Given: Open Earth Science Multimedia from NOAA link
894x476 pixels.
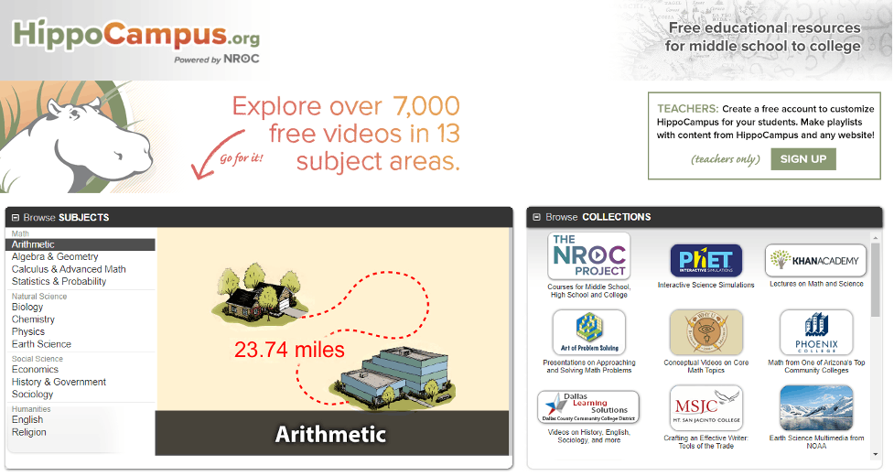Looking at the screenshot, I should tap(816, 442).
